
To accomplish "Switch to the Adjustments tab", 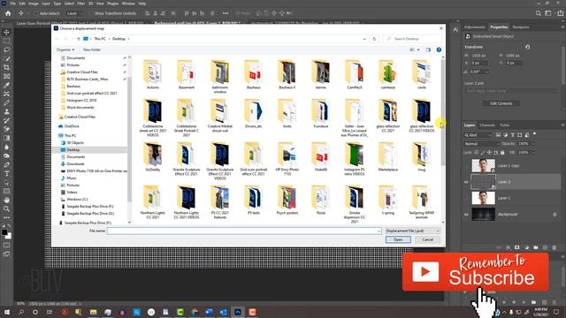I will point(474,27).
